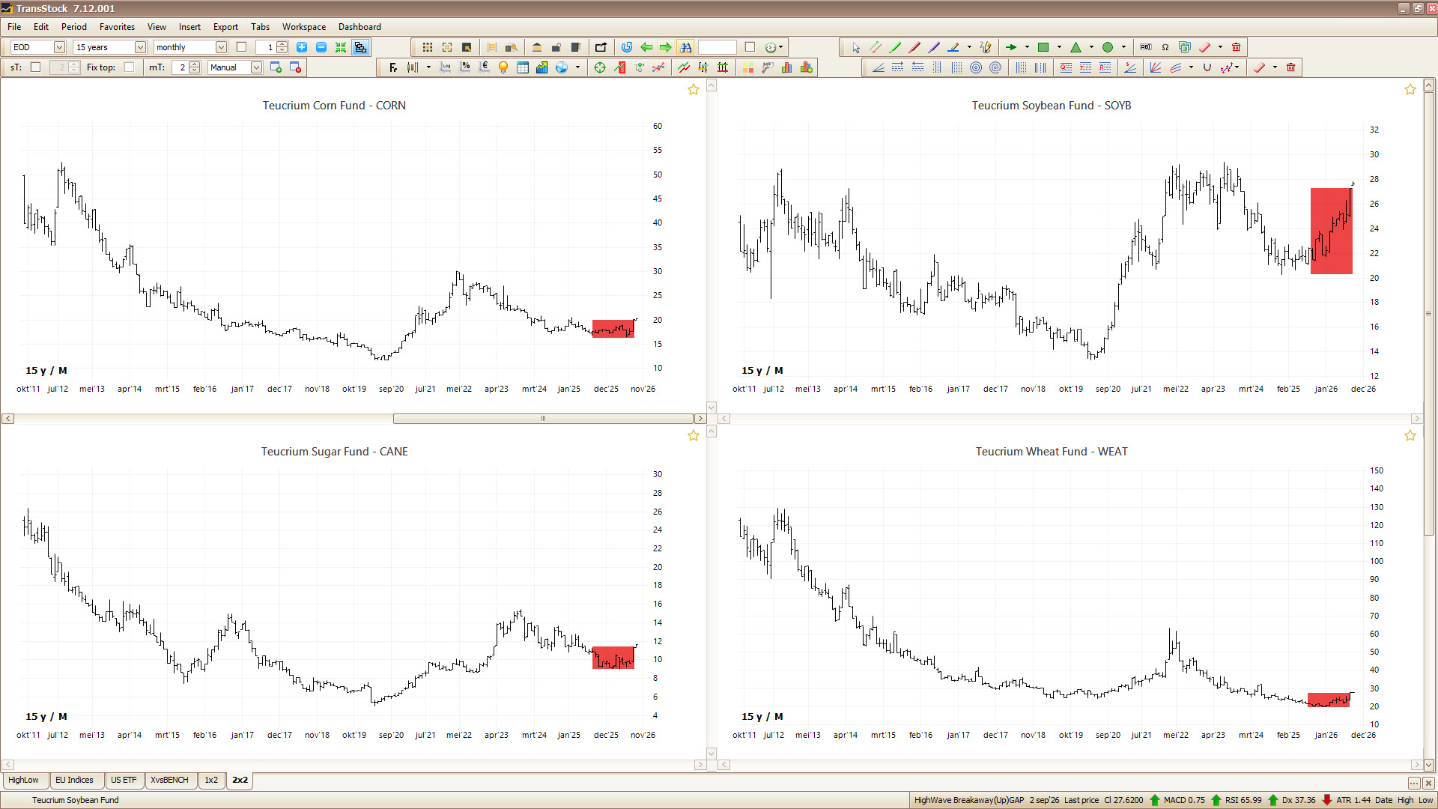
Task: Click the calendar table icon
Action: click(x=523, y=67)
